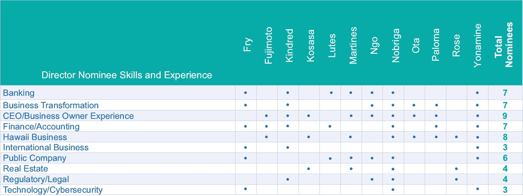Image resolution: width=523 pixels, height=196 pixels.
Task: Select the Finance/Accounting row label
Action: pos(41,127)
